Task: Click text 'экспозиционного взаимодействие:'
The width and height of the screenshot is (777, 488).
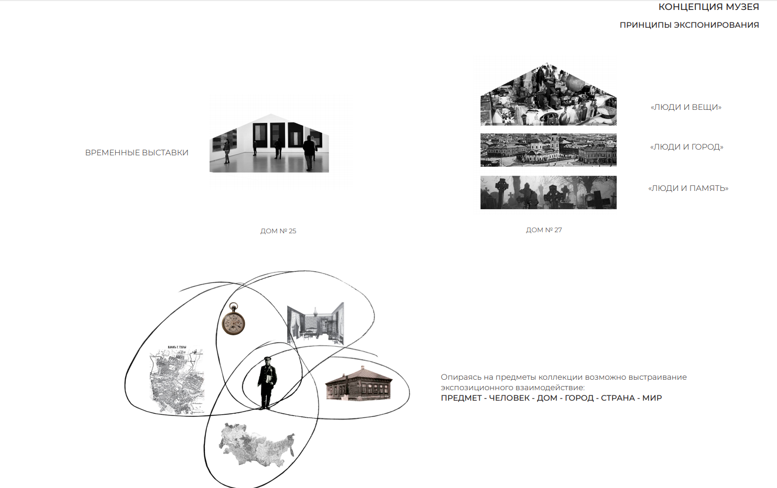Action: [512, 388]
